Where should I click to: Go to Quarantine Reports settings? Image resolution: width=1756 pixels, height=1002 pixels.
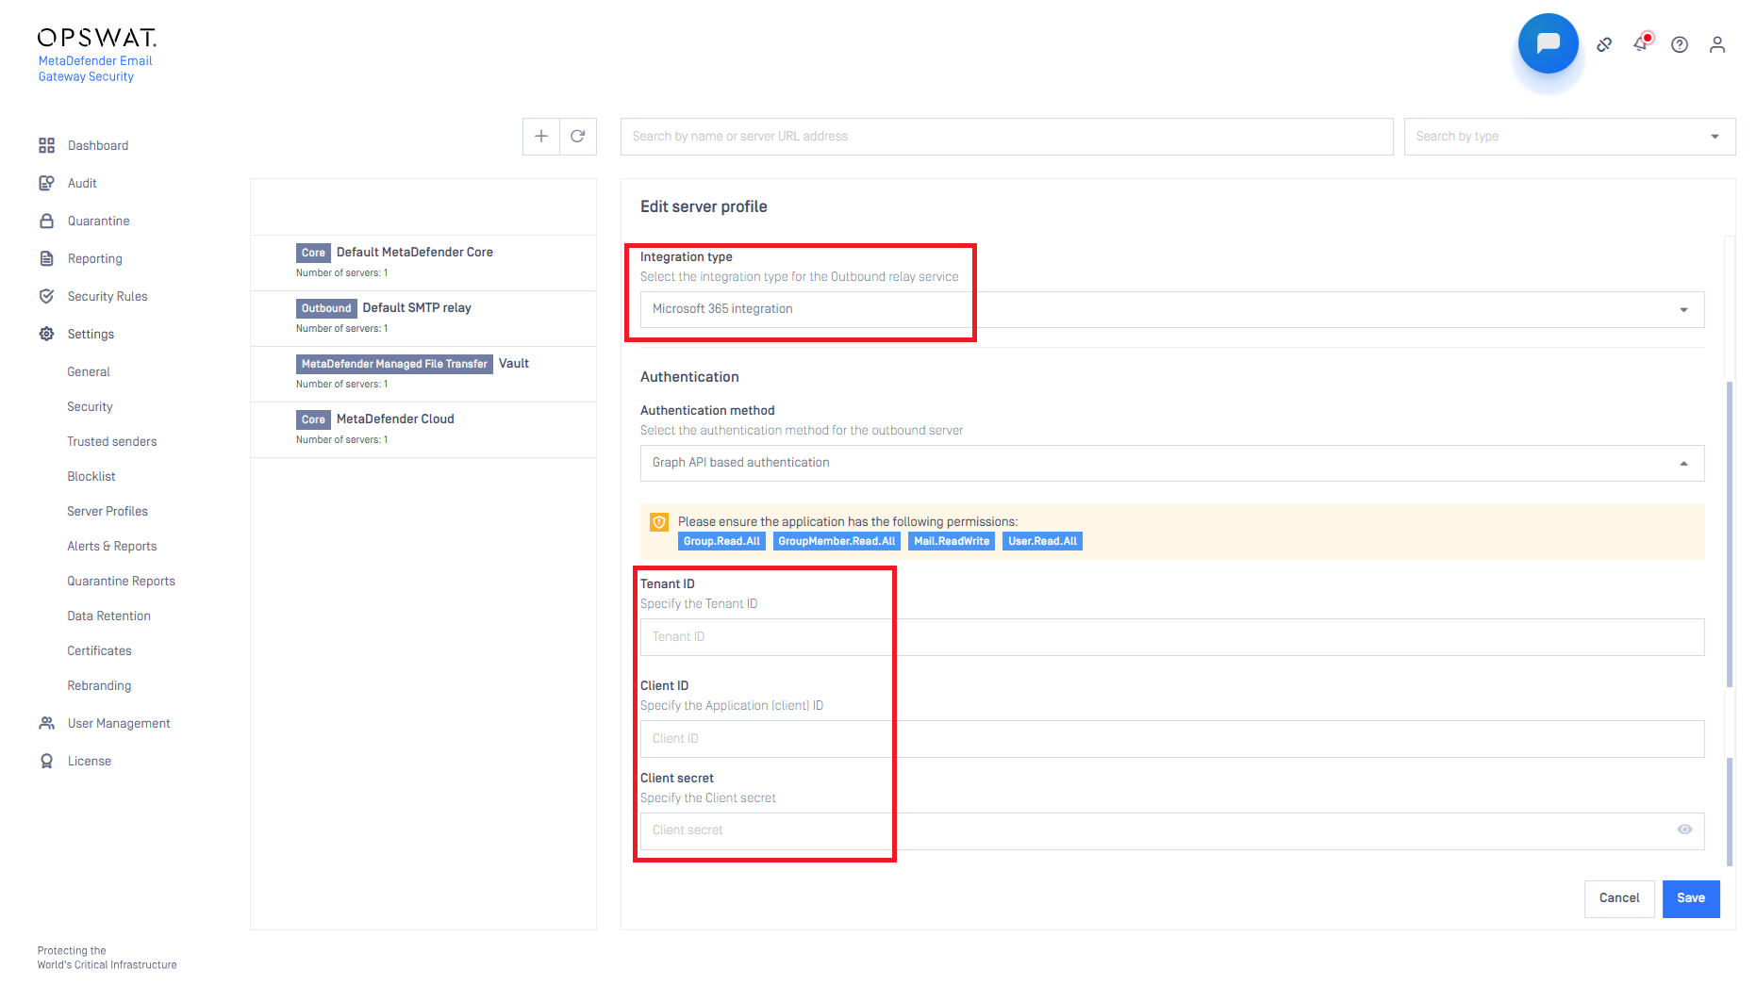(122, 581)
